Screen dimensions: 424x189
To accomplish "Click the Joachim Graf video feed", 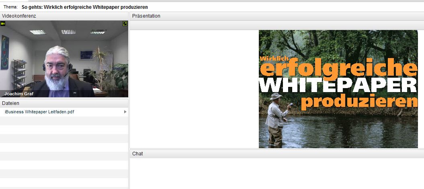I will click(64, 59).
